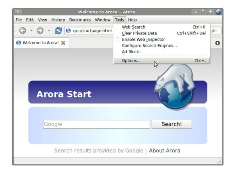Select Ad Block from Tools menu

click(132, 52)
